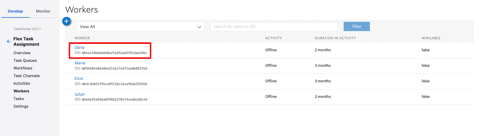Open Maria worker link
Viewport: 479px width, 136px height.
80,63
